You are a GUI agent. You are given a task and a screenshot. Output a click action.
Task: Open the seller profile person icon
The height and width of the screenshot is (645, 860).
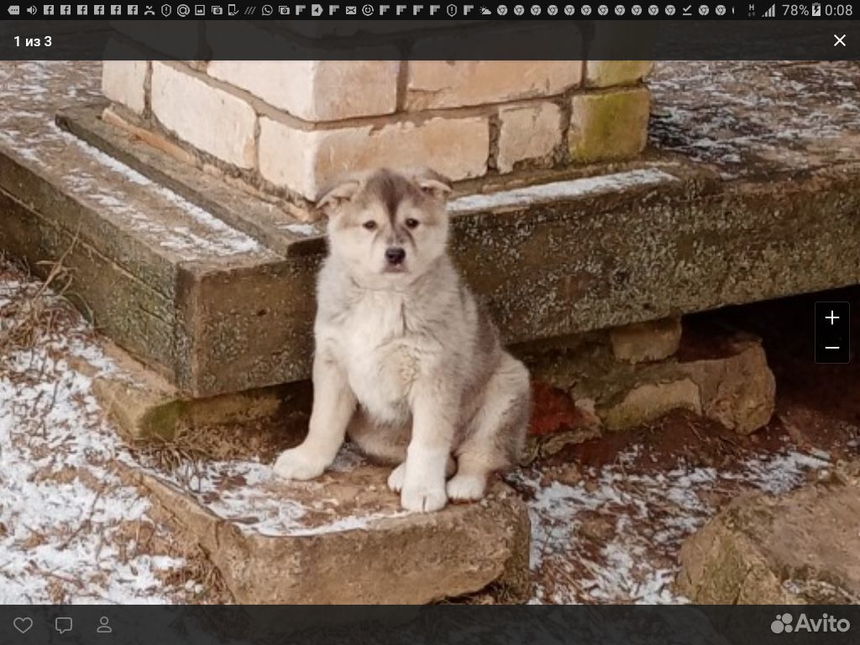(x=104, y=625)
